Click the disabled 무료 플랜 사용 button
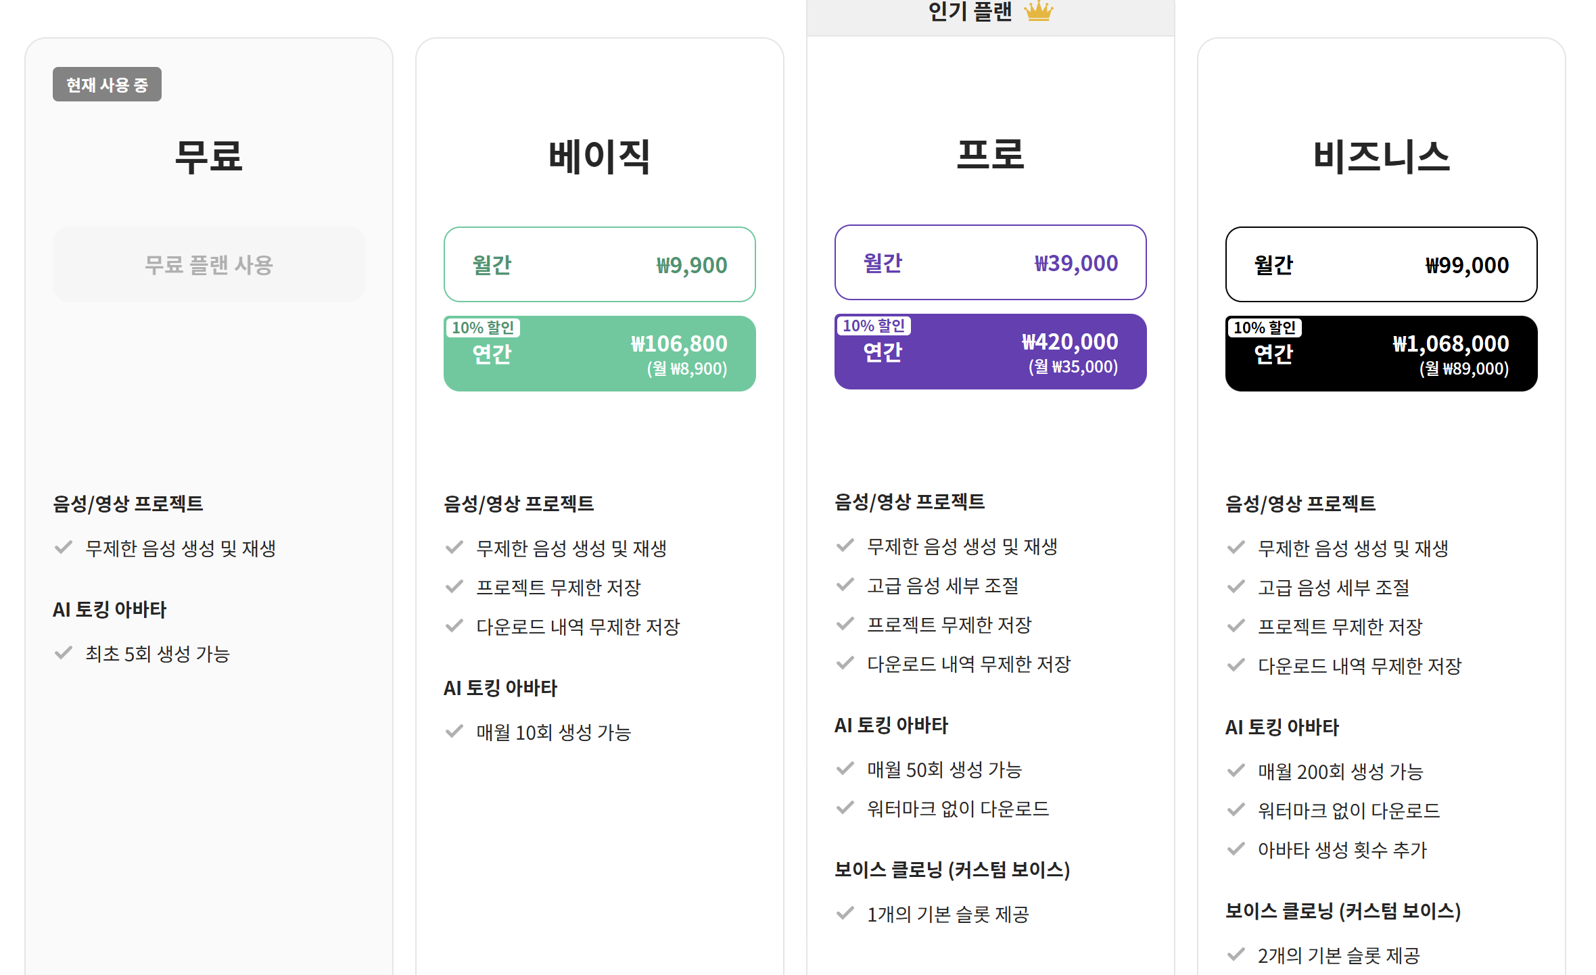The height and width of the screenshot is (975, 1596). tap(209, 264)
